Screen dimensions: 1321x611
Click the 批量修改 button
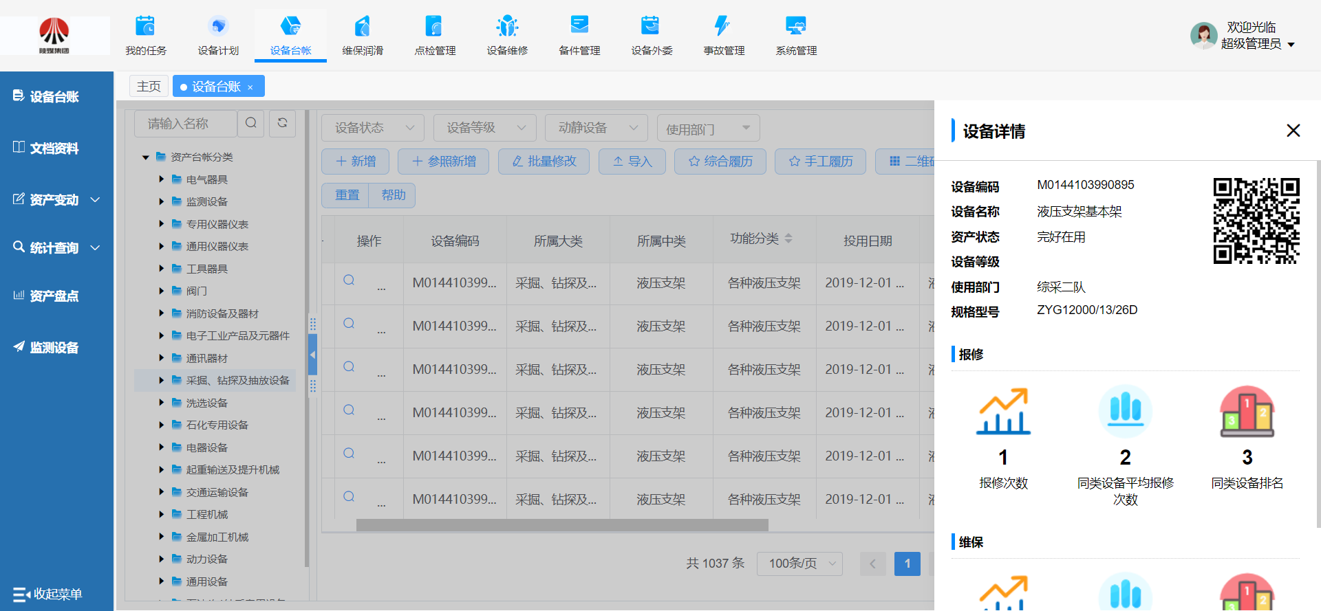click(544, 162)
